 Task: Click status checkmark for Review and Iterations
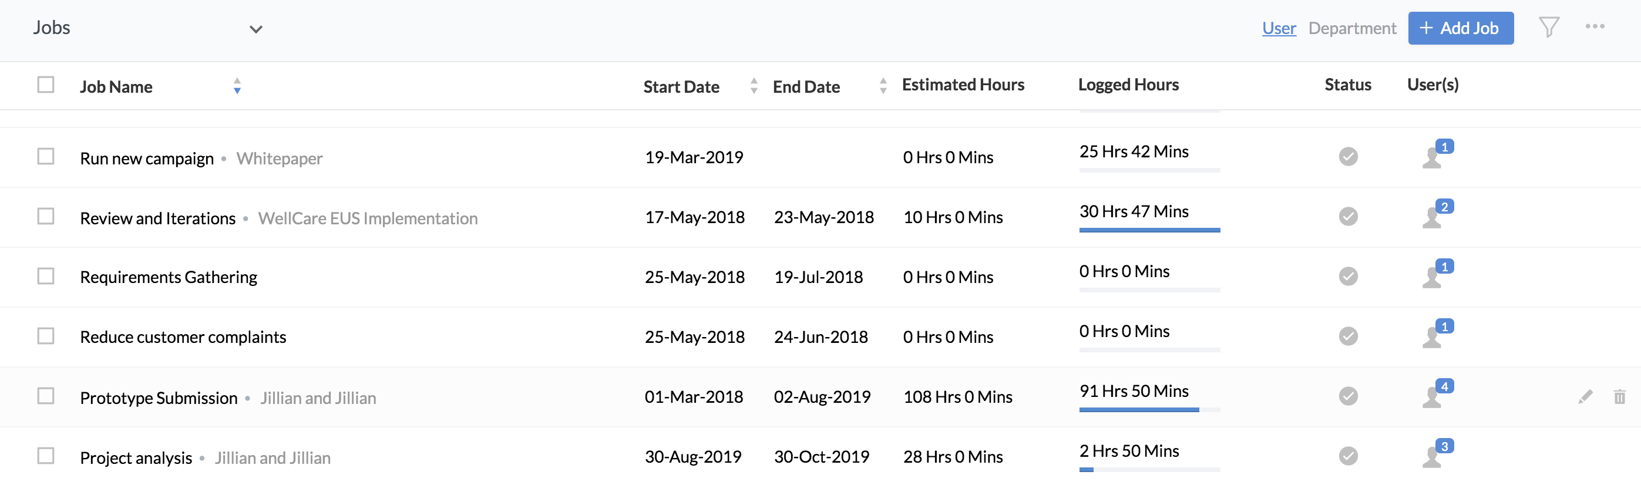coord(1348,217)
